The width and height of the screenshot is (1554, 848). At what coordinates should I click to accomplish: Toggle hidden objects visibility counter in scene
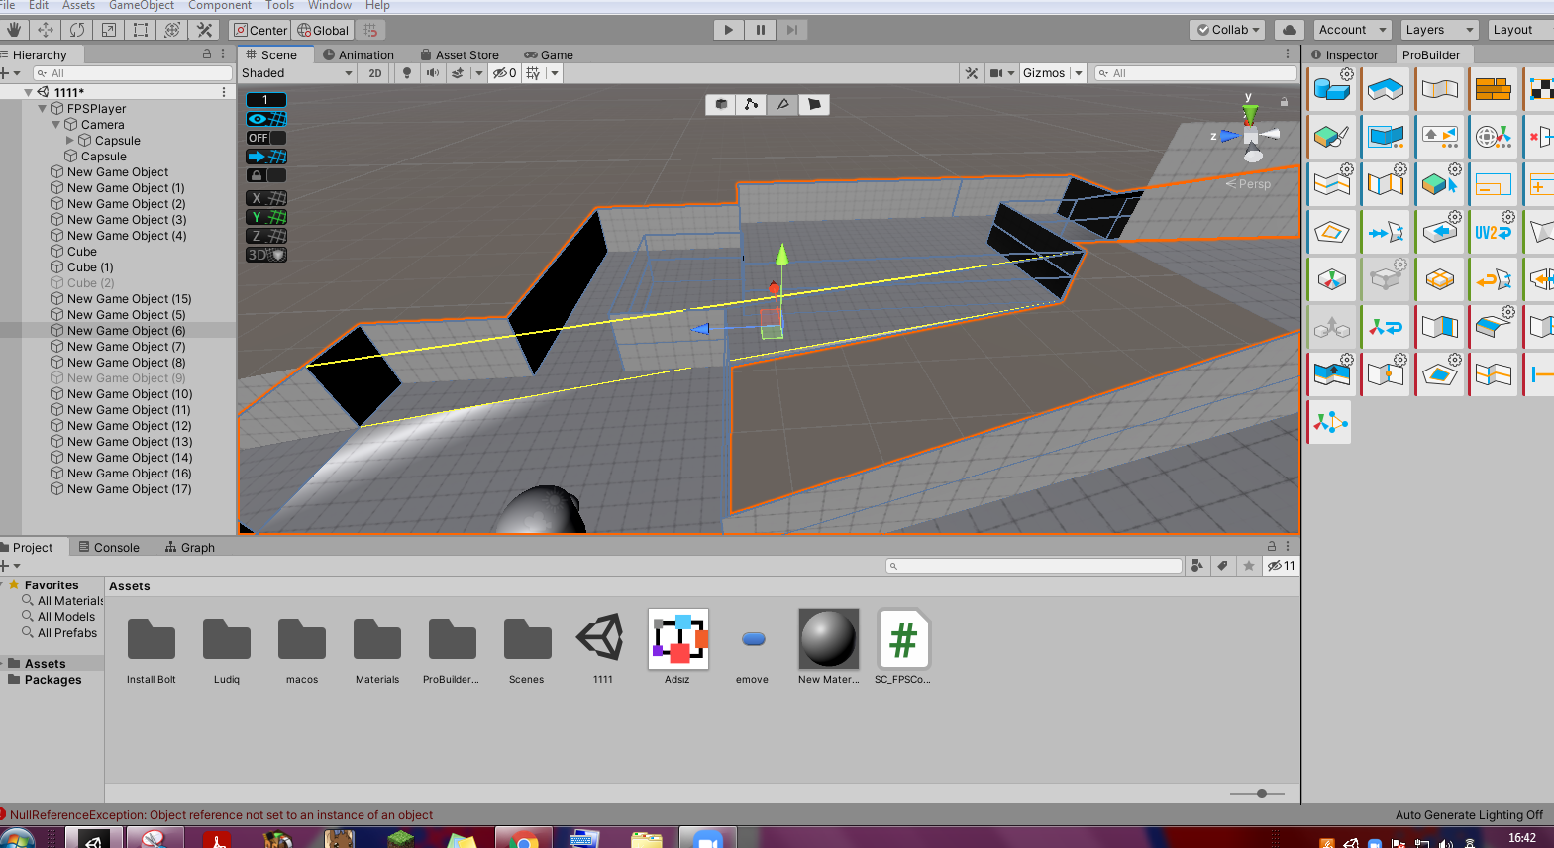click(505, 73)
